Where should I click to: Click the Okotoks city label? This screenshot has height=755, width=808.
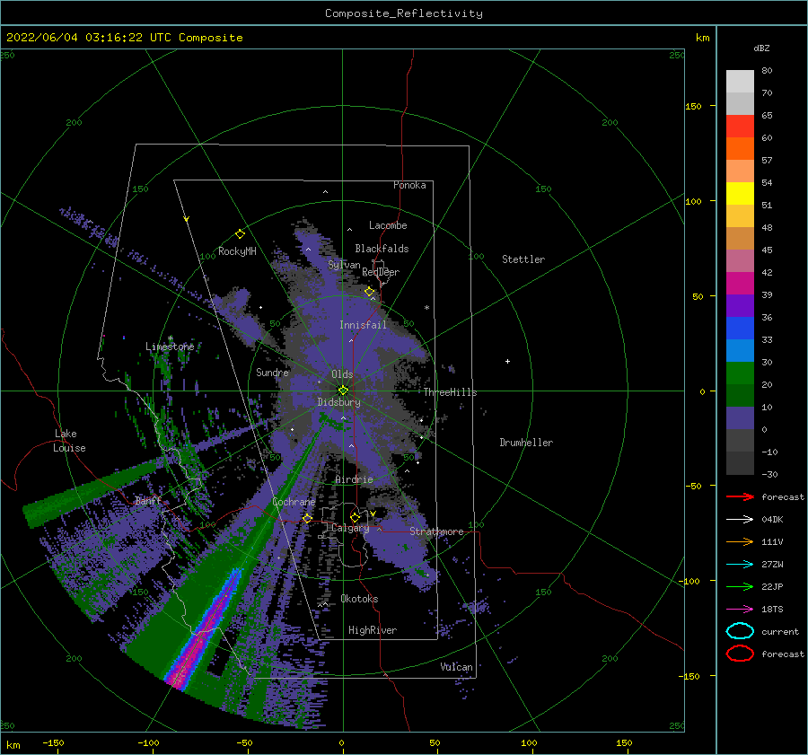coord(359,599)
